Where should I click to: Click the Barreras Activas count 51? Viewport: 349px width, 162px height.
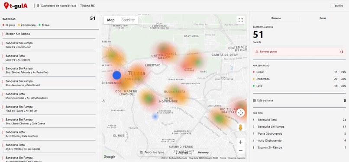pyautogui.click(x=258, y=35)
